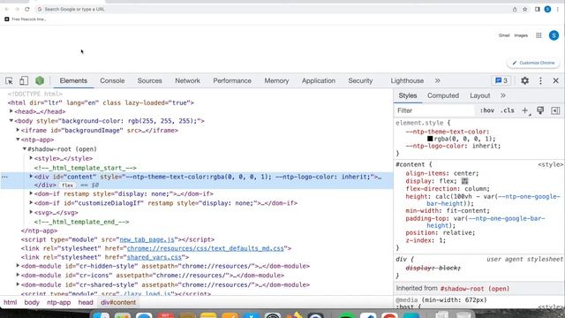
Task: Switch to the Elements tab
Action: pos(73,80)
